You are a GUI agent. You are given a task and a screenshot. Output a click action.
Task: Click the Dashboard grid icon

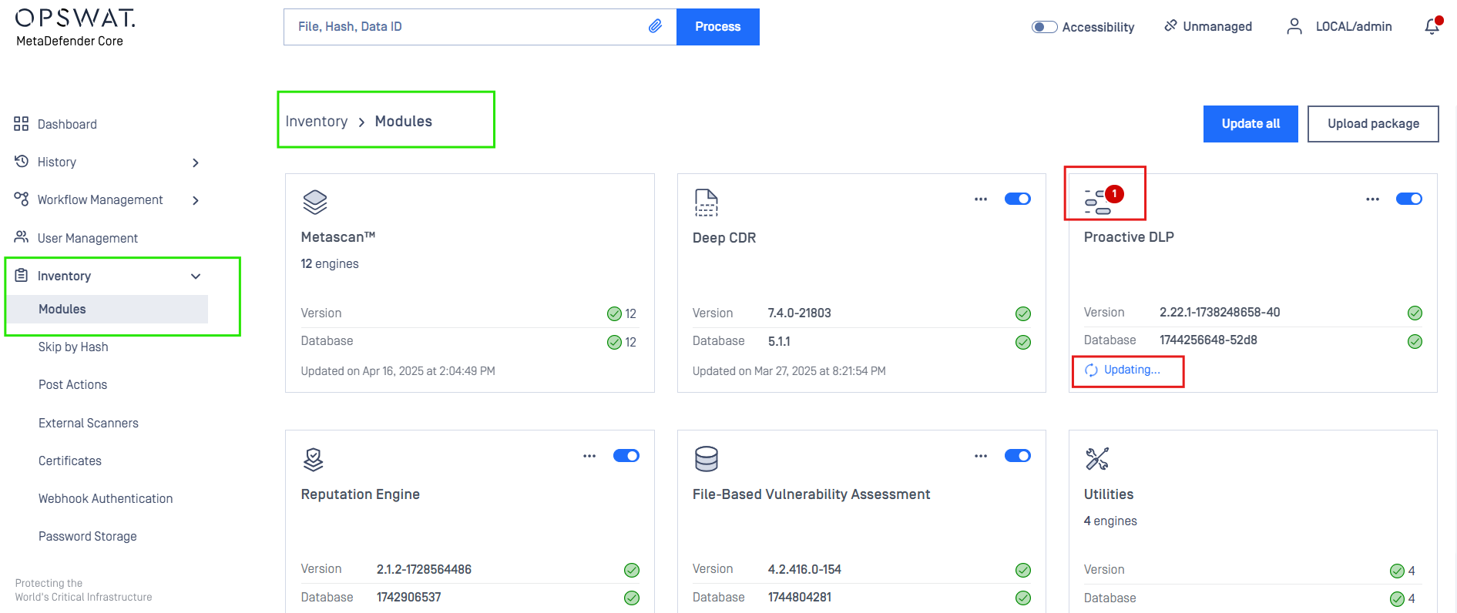pos(21,124)
